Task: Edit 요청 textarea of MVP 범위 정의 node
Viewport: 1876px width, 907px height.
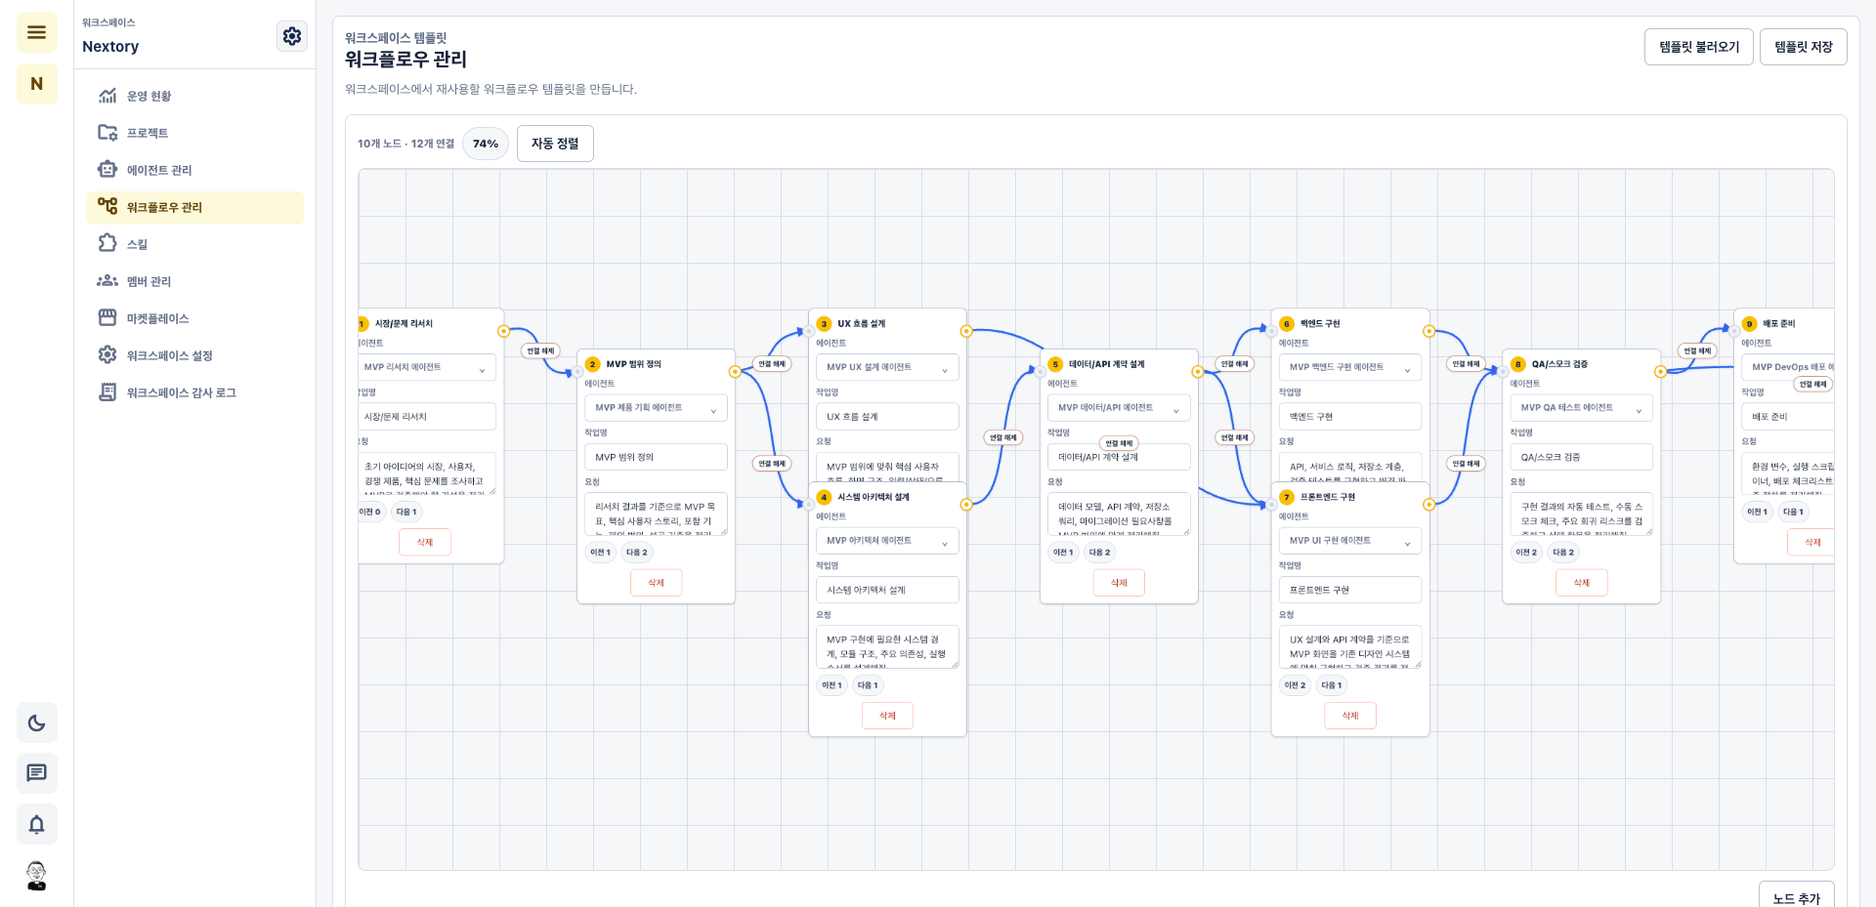Action: point(656,514)
